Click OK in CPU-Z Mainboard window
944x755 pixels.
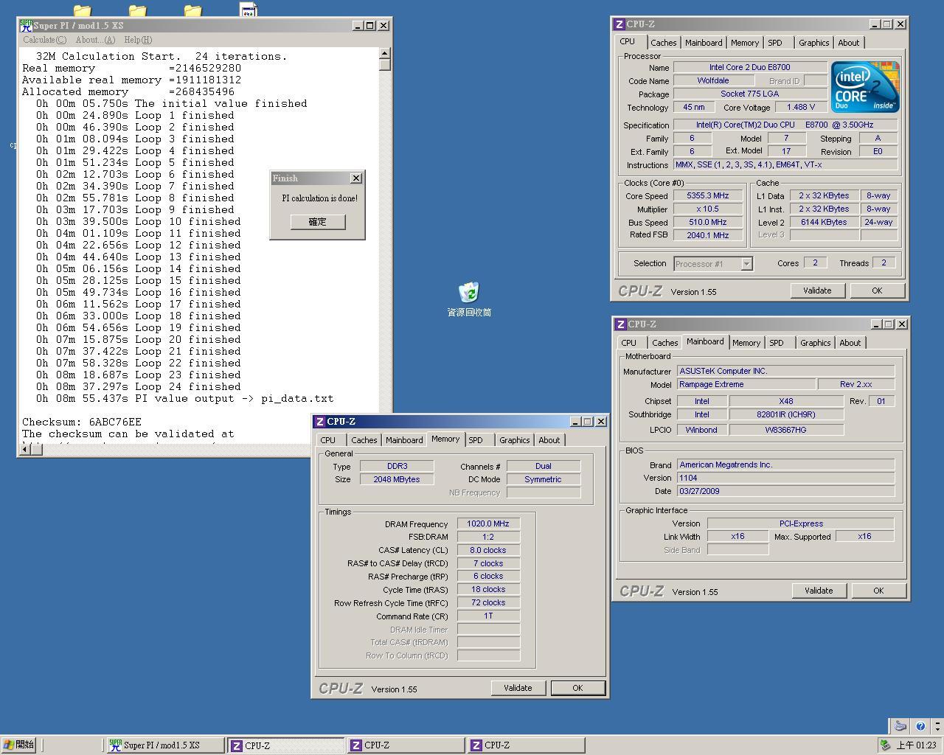878,591
